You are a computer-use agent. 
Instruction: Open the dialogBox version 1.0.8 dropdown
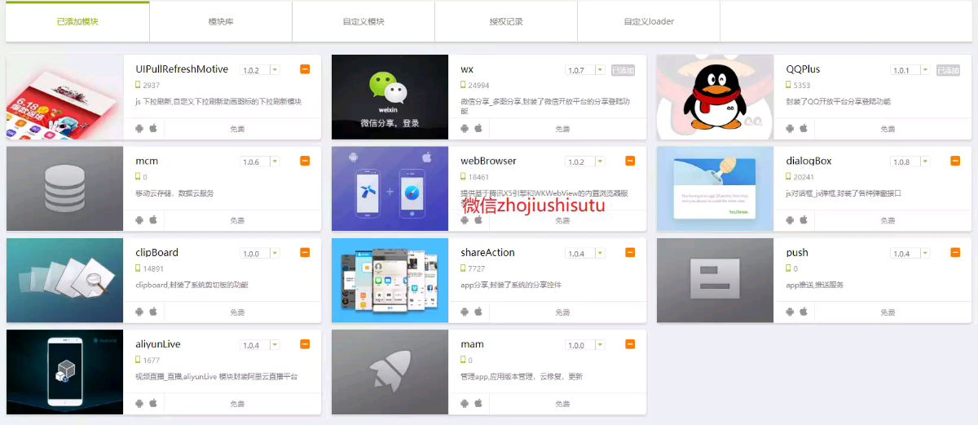point(924,162)
